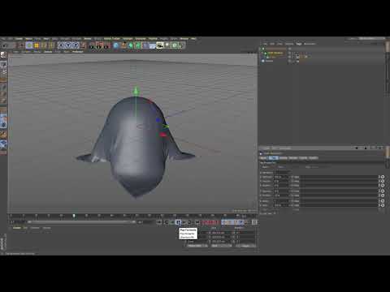Jump to start of animation
This screenshot has height=292, width=390.
[159, 222]
